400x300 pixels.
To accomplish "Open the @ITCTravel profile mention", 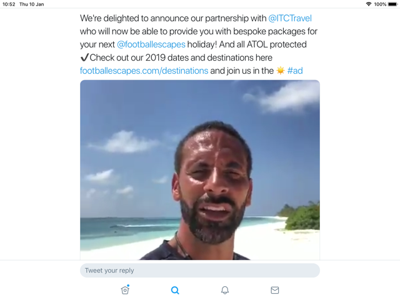I will (x=290, y=18).
